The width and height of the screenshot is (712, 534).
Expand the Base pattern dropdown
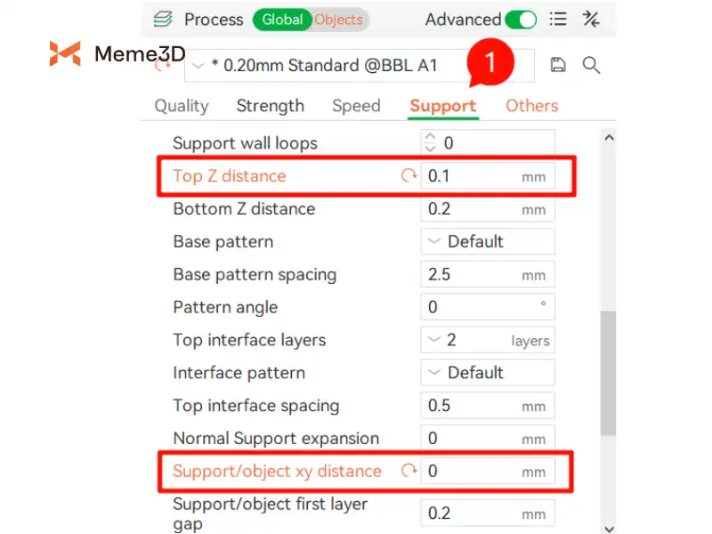coord(487,242)
